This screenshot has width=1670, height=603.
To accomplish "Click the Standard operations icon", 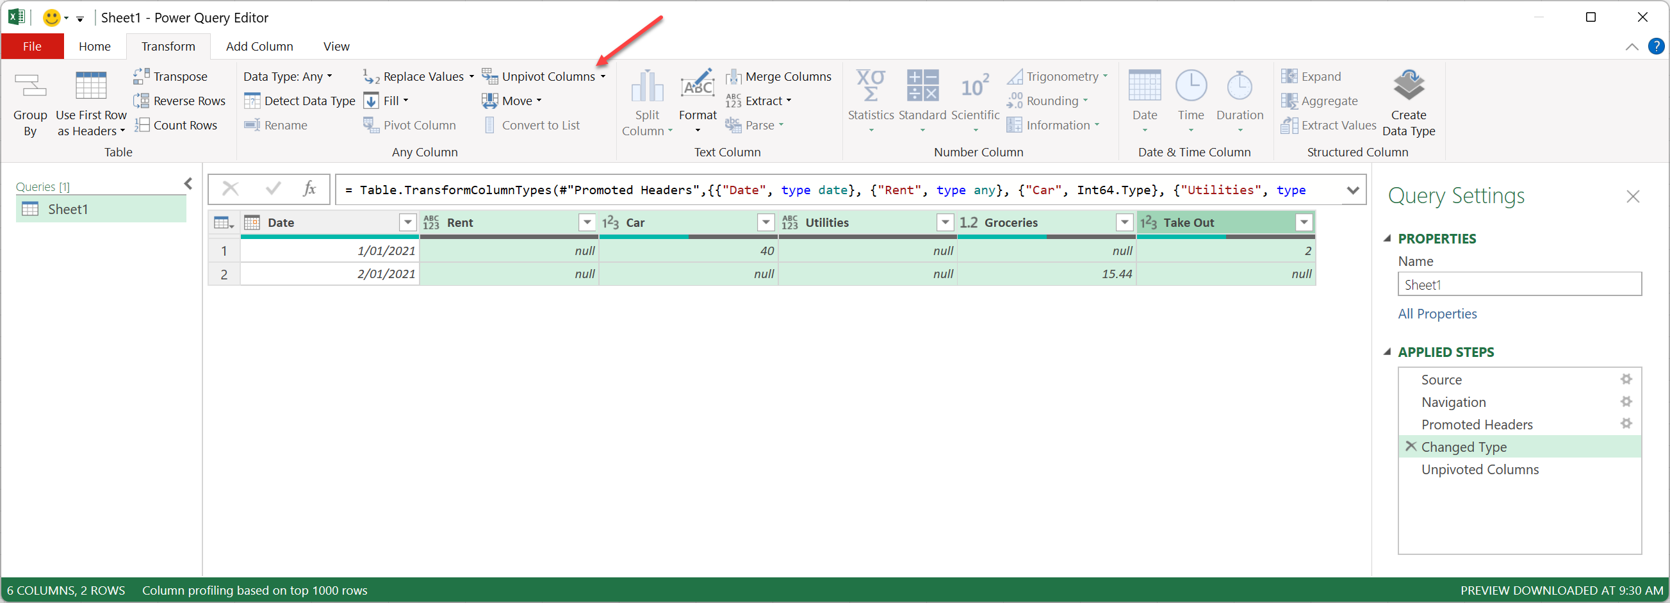I will pyautogui.click(x=922, y=86).
